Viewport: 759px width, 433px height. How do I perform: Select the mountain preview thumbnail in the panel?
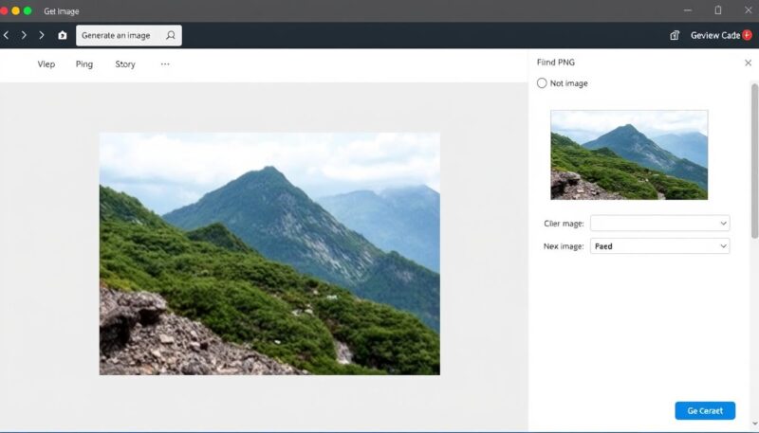coord(629,154)
